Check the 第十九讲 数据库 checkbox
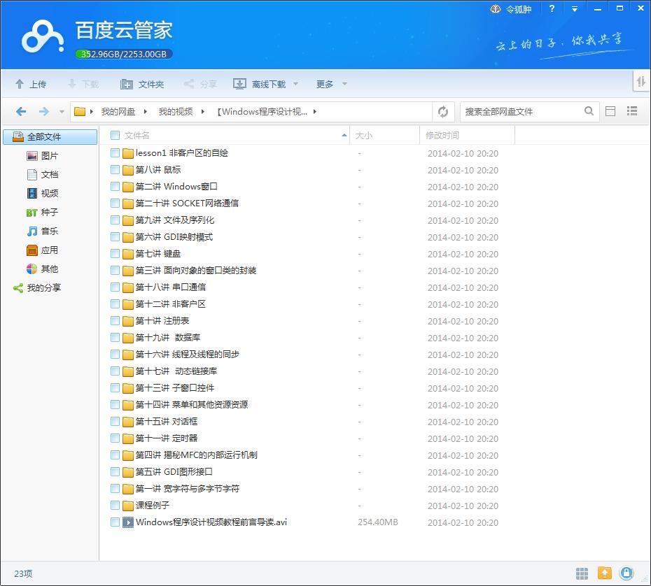 115,338
